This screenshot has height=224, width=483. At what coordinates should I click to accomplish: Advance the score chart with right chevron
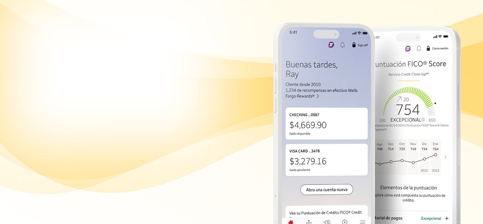445,157
